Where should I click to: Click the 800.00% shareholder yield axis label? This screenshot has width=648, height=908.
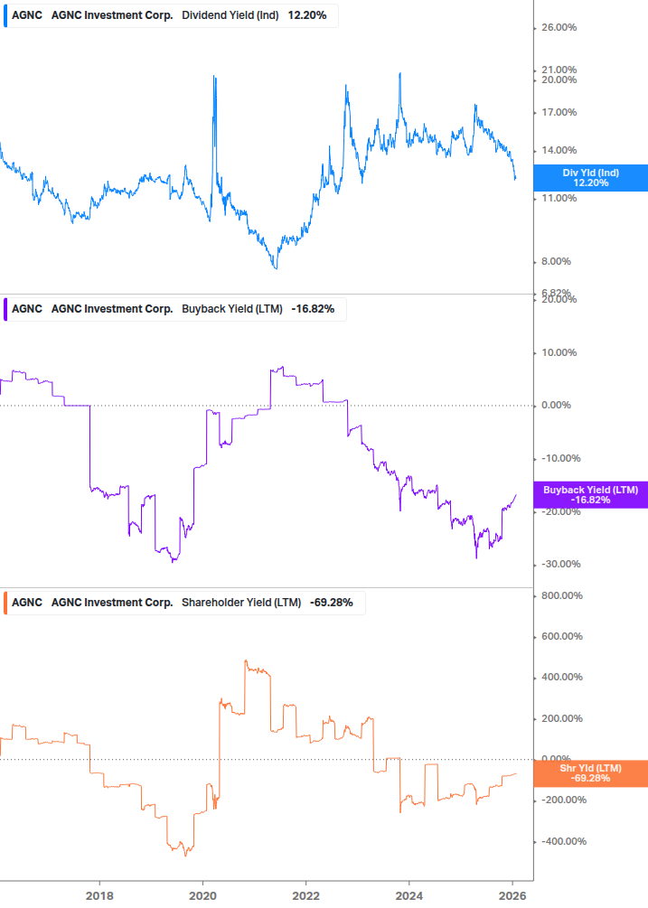coord(562,595)
